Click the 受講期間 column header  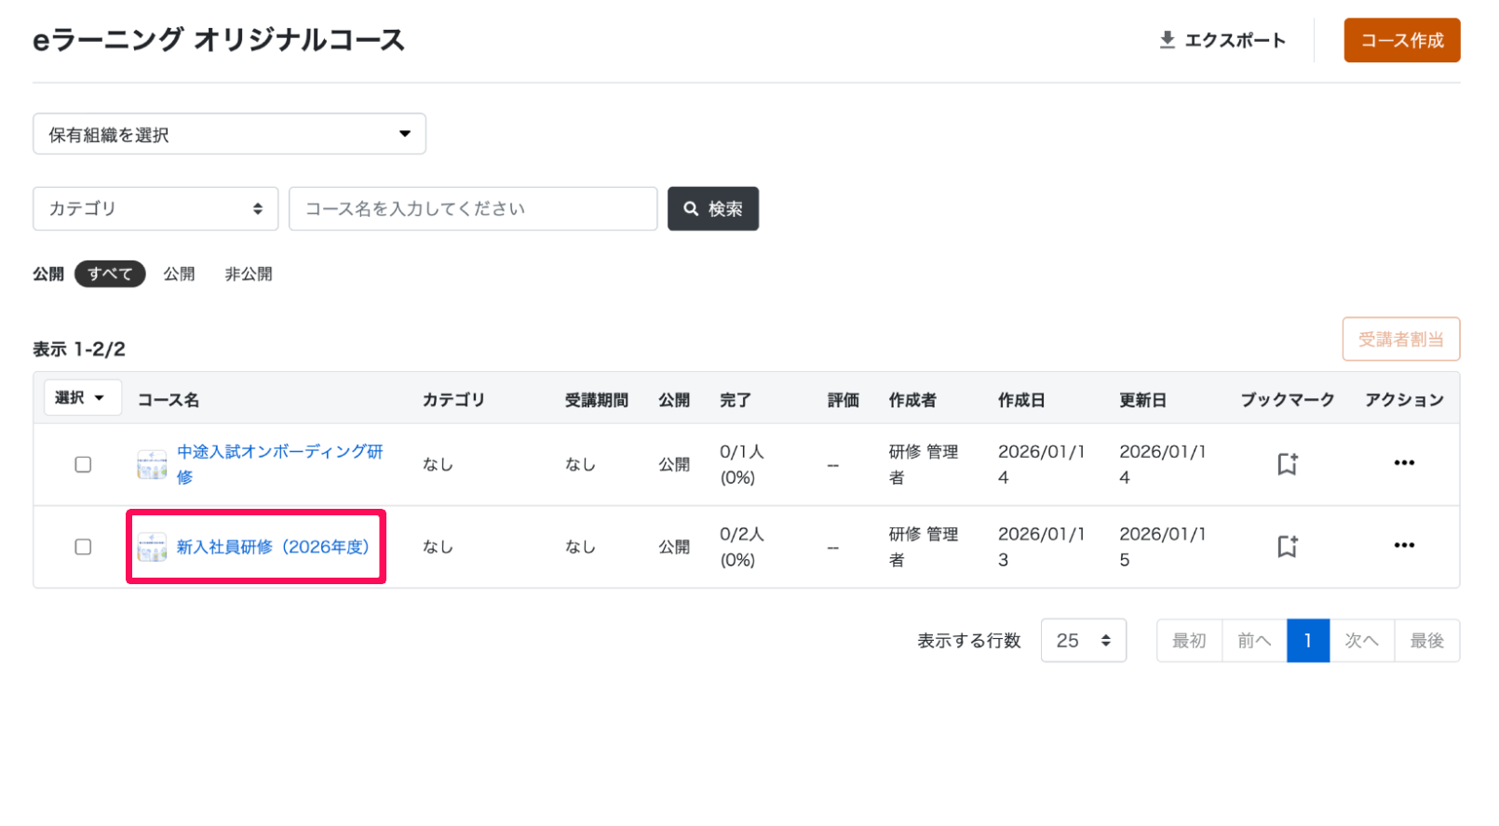597,400
